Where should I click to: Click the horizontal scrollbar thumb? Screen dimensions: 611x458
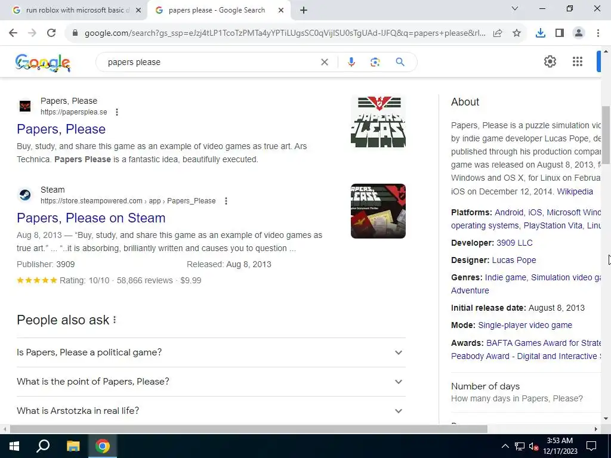pos(248,429)
